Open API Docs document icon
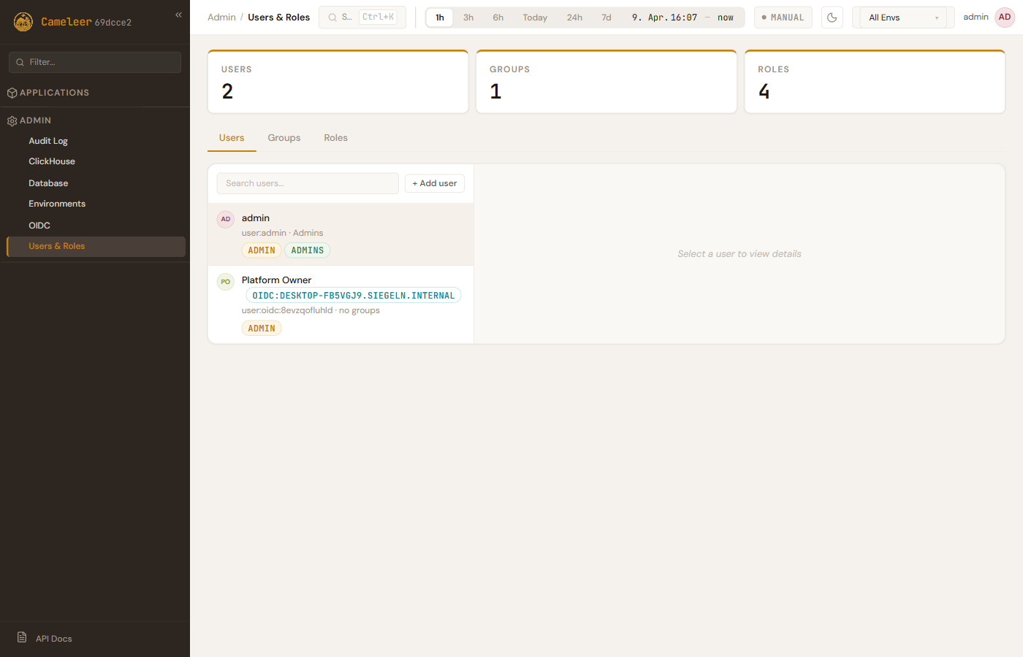The width and height of the screenshot is (1023, 657). tap(22, 637)
